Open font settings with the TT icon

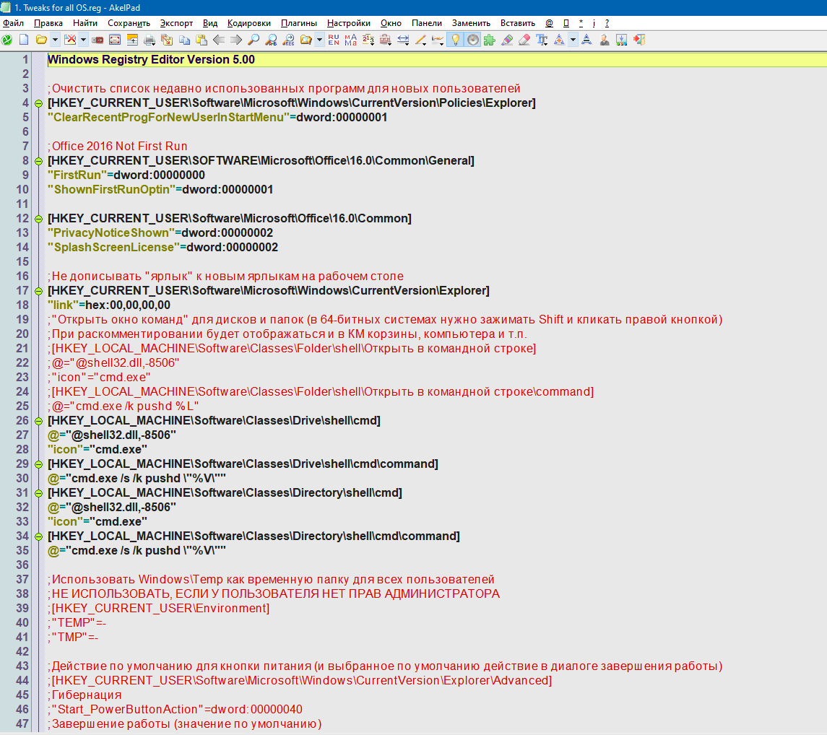click(542, 40)
